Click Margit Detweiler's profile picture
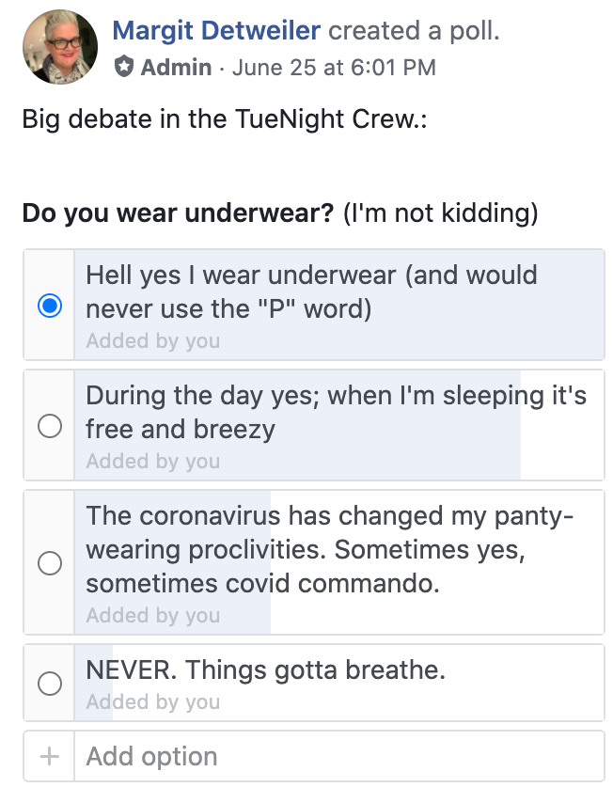 (x=60, y=47)
